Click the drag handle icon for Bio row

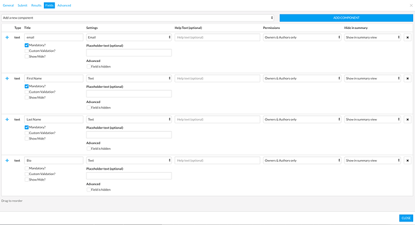coord(7,161)
